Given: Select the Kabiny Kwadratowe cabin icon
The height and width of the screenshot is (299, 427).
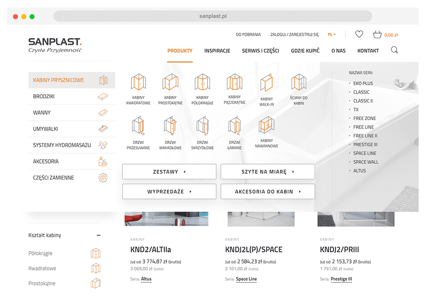Looking at the screenshot, I should coord(138,82).
